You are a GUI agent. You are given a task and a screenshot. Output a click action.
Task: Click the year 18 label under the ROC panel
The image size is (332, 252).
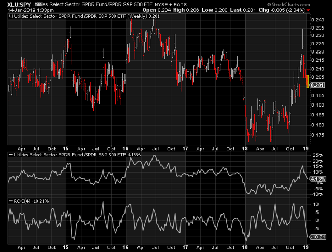(245, 247)
